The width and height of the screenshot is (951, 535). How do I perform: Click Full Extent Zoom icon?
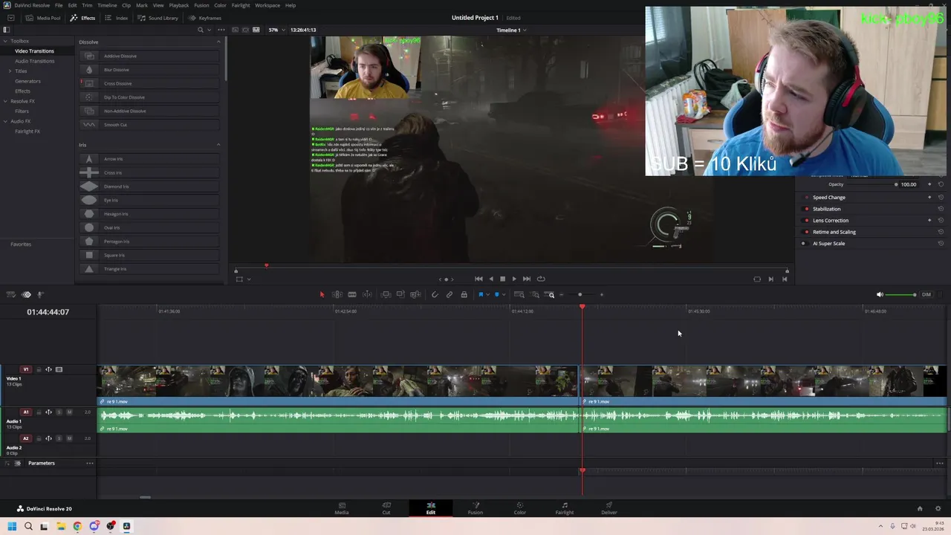(519, 294)
